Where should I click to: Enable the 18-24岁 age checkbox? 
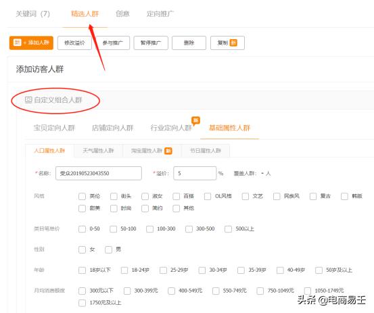[124, 270]
